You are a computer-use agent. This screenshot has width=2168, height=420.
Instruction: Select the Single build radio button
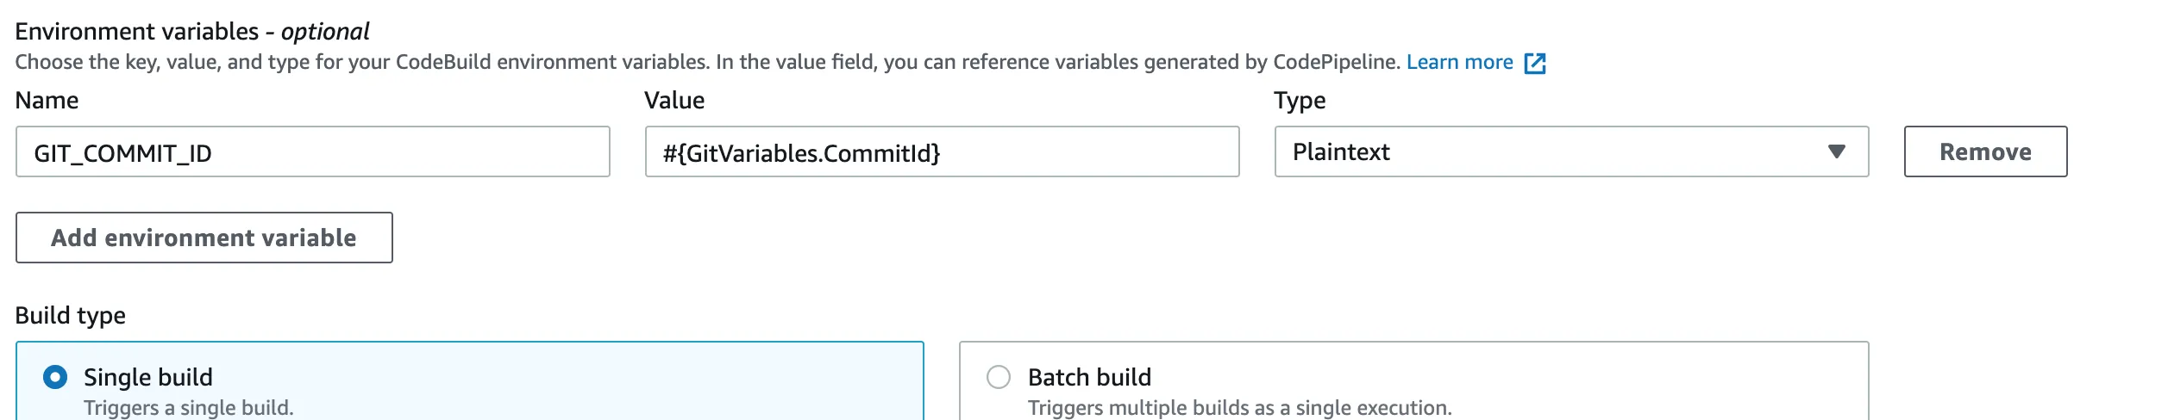pyautogui.click(x=55, y=377)
